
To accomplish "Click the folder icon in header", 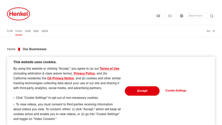I will coord(170,16).
